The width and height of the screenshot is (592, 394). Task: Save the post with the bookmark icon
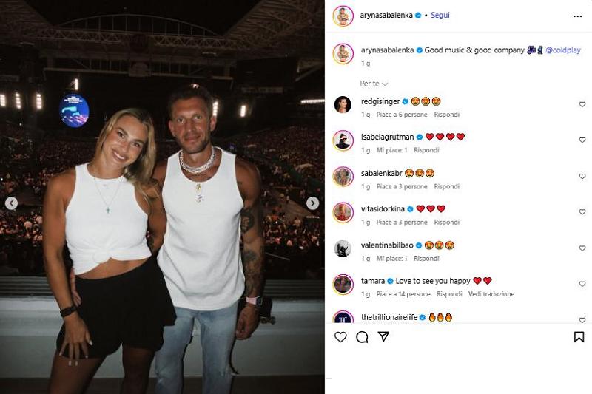click(x=579, y=337)
